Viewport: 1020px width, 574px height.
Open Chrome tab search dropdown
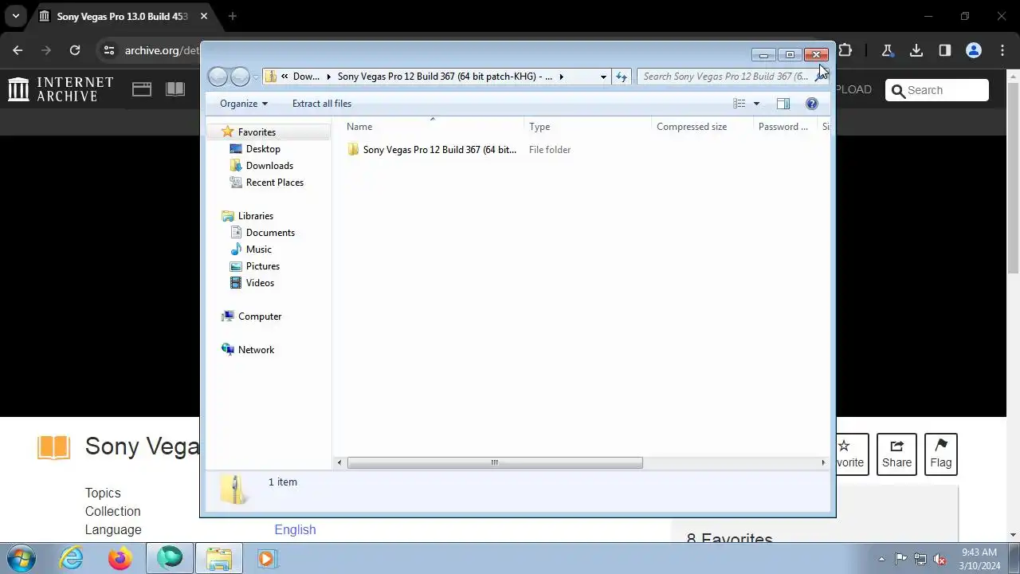tap(15, 16)
